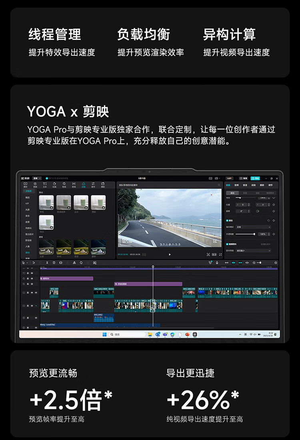Click the 导出 export button

click(x=255, y=178)
